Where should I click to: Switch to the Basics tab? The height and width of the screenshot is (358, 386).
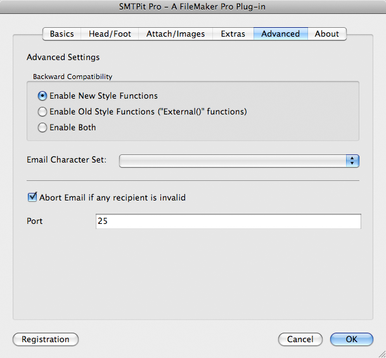click(x=61, y=34)
